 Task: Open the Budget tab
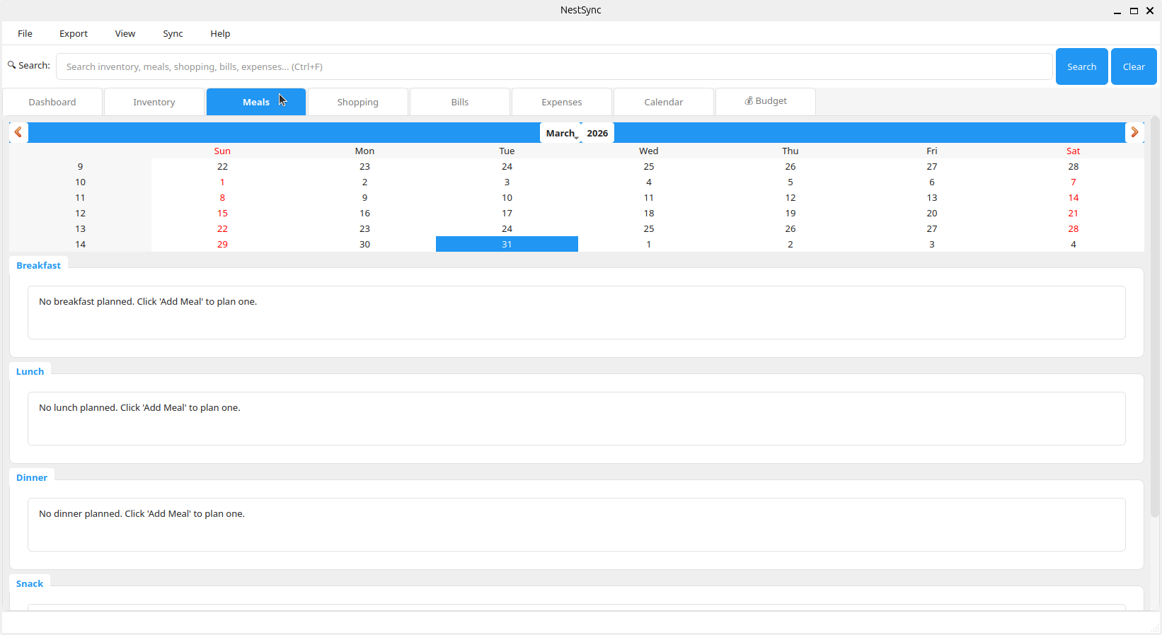point(766,101)
